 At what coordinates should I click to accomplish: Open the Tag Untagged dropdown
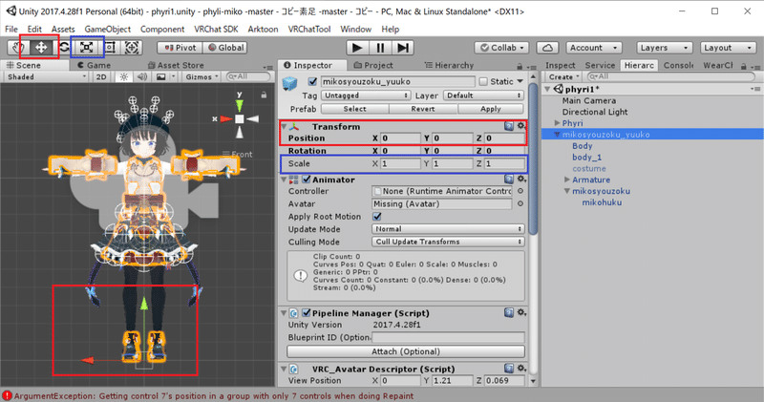coord(366,95)
